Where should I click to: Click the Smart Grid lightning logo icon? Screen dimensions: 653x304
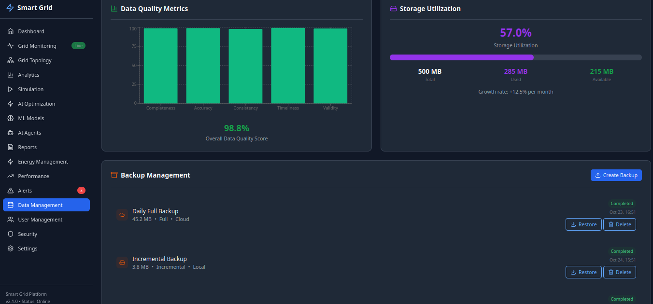10,8
